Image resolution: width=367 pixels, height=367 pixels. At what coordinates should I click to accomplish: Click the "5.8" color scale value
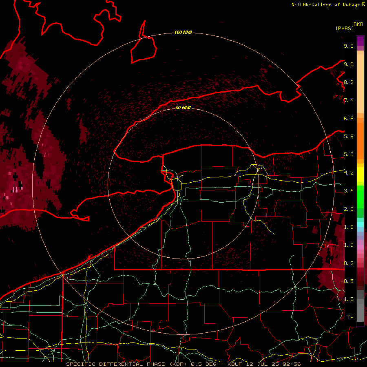coord(349,137)
